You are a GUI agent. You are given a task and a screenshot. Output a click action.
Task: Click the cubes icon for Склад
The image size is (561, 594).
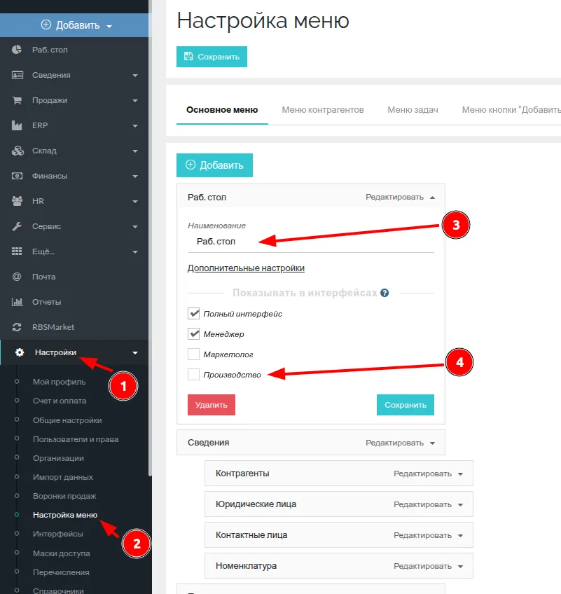(18, 151)
